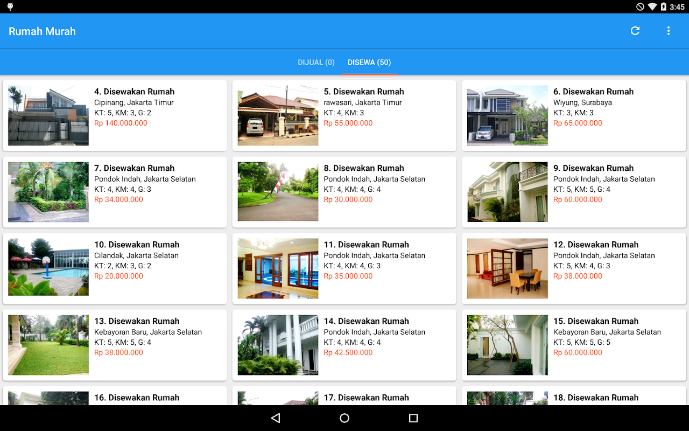
Task: Click the location 'Wiyung, Surabaya'
Action: pyautogui.click(x=583, y=102)
